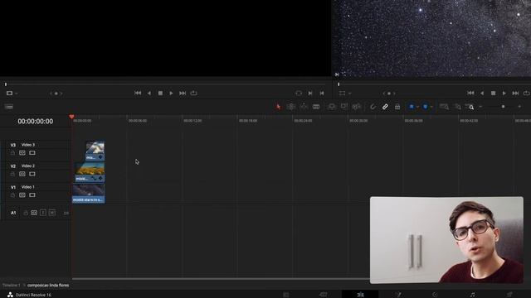The image size is (531, 298).
Task: Open the composicao linda flores timeline tab
Action: 48,285
